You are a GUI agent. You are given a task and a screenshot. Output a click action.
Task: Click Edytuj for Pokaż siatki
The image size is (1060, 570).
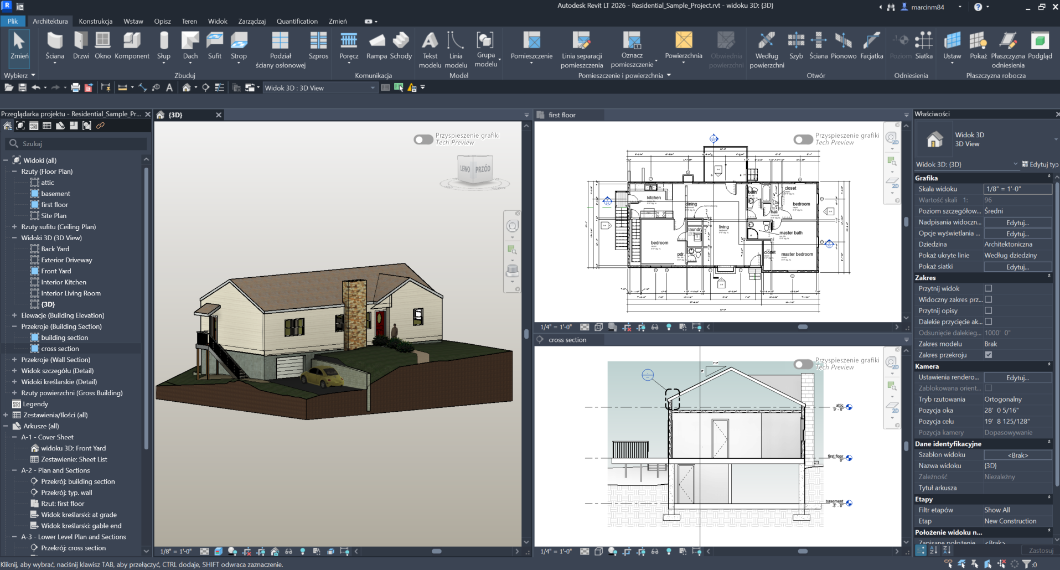pyautogui.click(x=1017, y=267)
